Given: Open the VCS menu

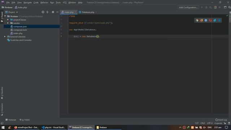Looking at the screenshot, I should pyautogui.click(x=65, y=3).
